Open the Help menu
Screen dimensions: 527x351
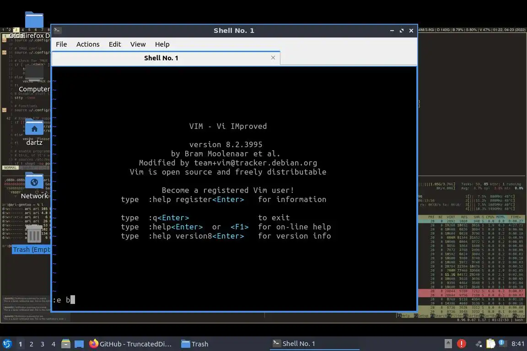click(162, 44)
